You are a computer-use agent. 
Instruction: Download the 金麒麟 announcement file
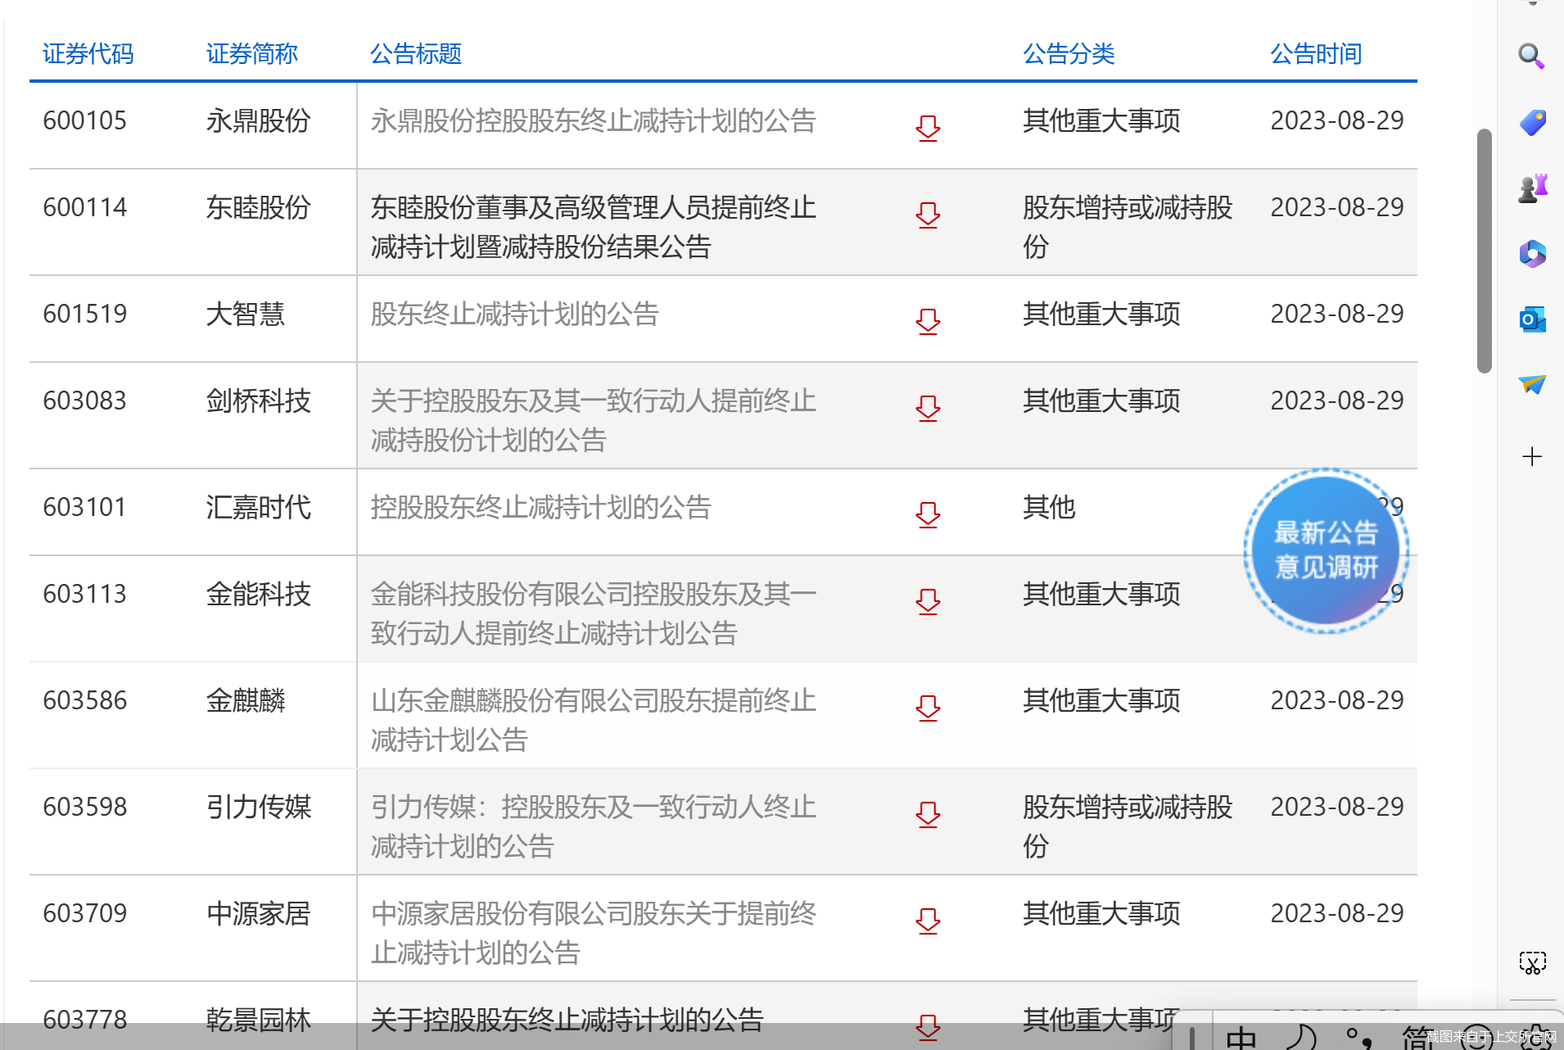[927, 708]
